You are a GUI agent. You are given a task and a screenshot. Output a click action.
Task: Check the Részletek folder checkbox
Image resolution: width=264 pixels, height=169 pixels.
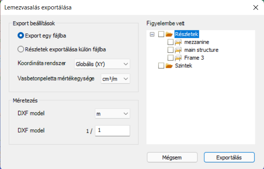tap(161, 34)
